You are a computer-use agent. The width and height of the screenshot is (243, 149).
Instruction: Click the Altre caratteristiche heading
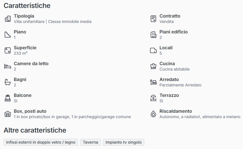(35, 130)
